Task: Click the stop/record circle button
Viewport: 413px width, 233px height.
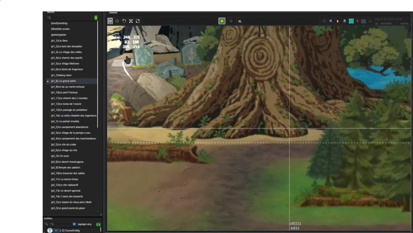Action: tap(231, 21)
